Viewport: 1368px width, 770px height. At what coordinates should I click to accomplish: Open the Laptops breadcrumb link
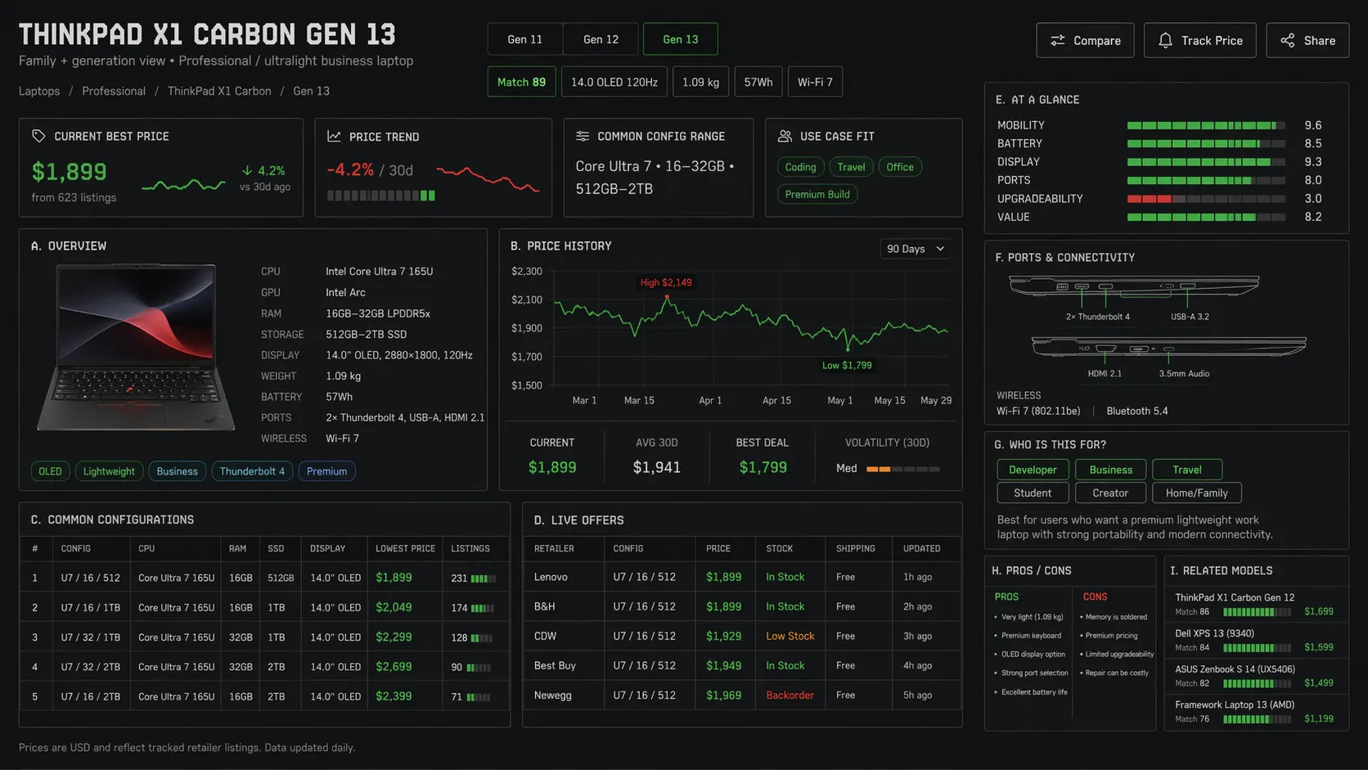coord(39,91)
